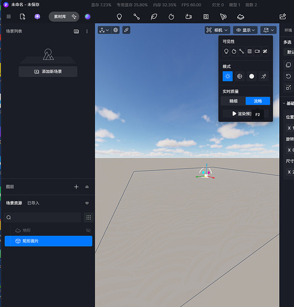Open the transform gizmo mode dropdown
Viewport: 294px width, 307px height.
tap(104, 30)
